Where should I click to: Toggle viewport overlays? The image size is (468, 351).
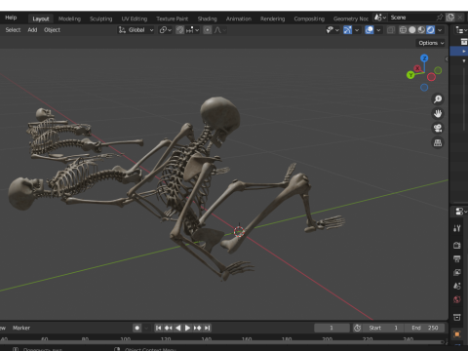pos(370,30)
